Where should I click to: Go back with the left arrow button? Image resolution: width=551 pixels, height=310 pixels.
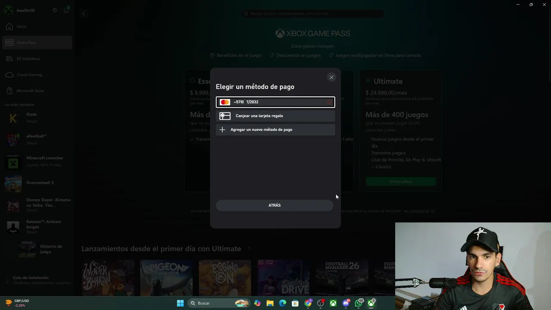(x=84, y=14)
